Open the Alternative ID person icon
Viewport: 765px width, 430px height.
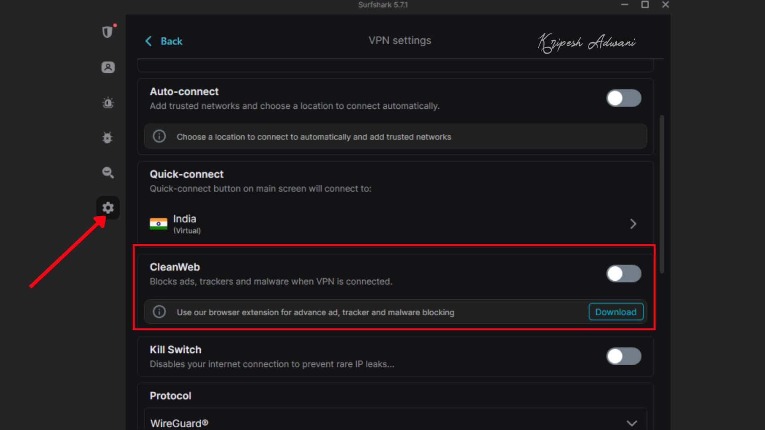tap(108, 67)
